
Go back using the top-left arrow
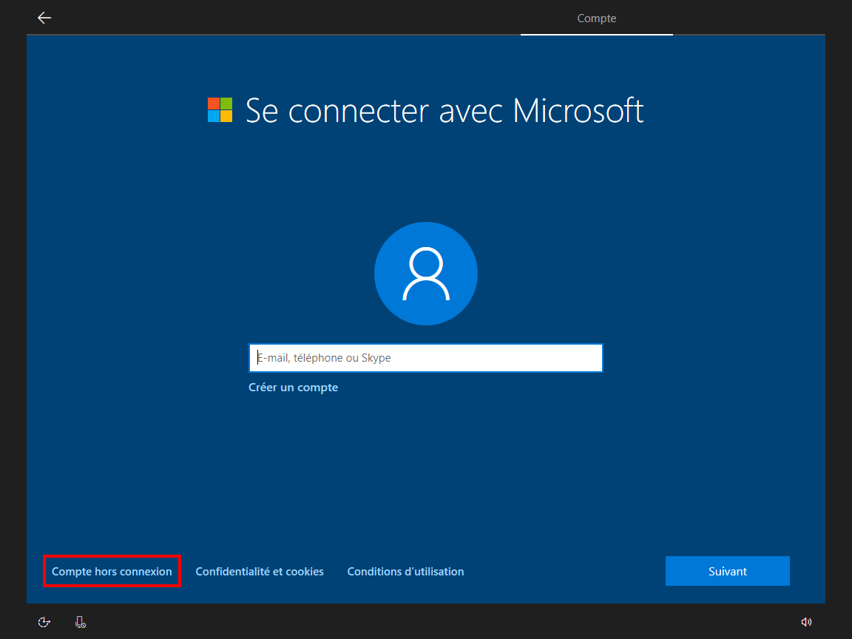point(44,18)
